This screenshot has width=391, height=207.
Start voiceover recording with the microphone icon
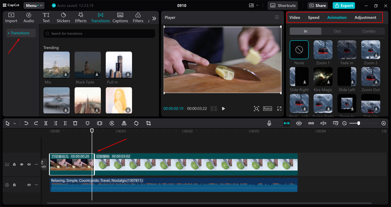point(269,123)
